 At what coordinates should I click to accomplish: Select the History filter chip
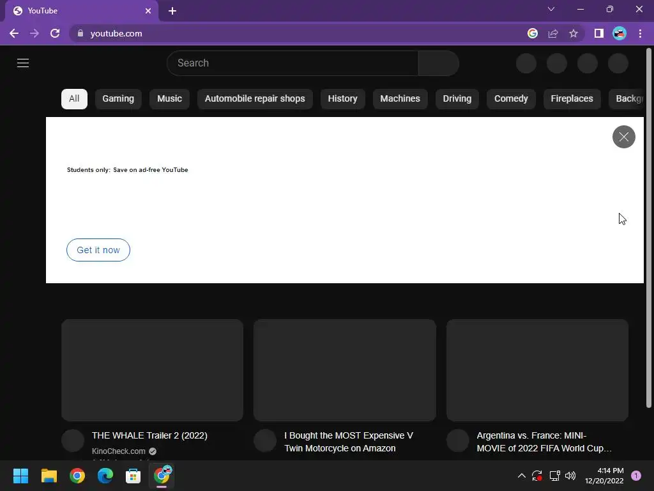[x=342, y=99]
